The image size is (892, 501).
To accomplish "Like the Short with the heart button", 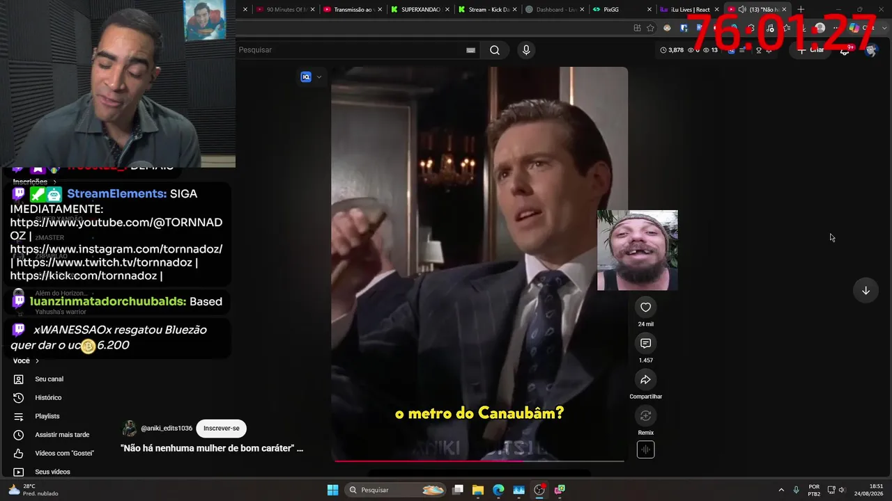I will (645, 308).
